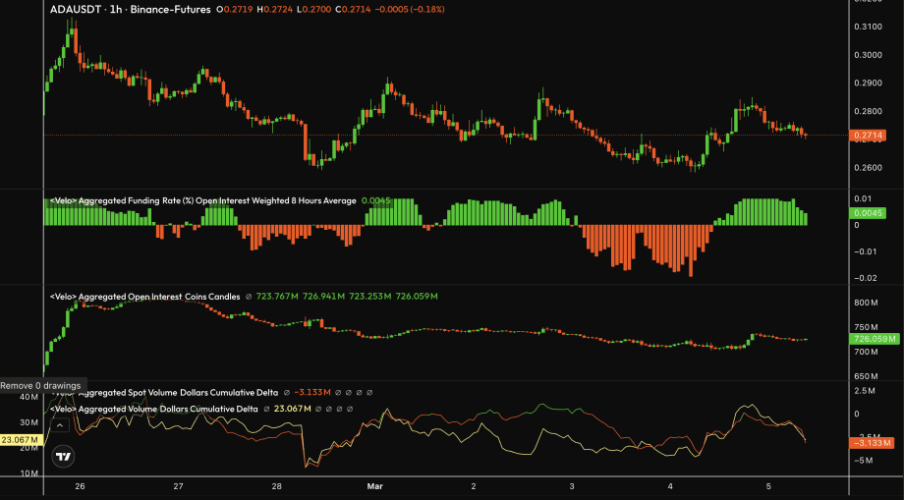
Task: Click the Mar date on time axis
Action: pos(374,486)
